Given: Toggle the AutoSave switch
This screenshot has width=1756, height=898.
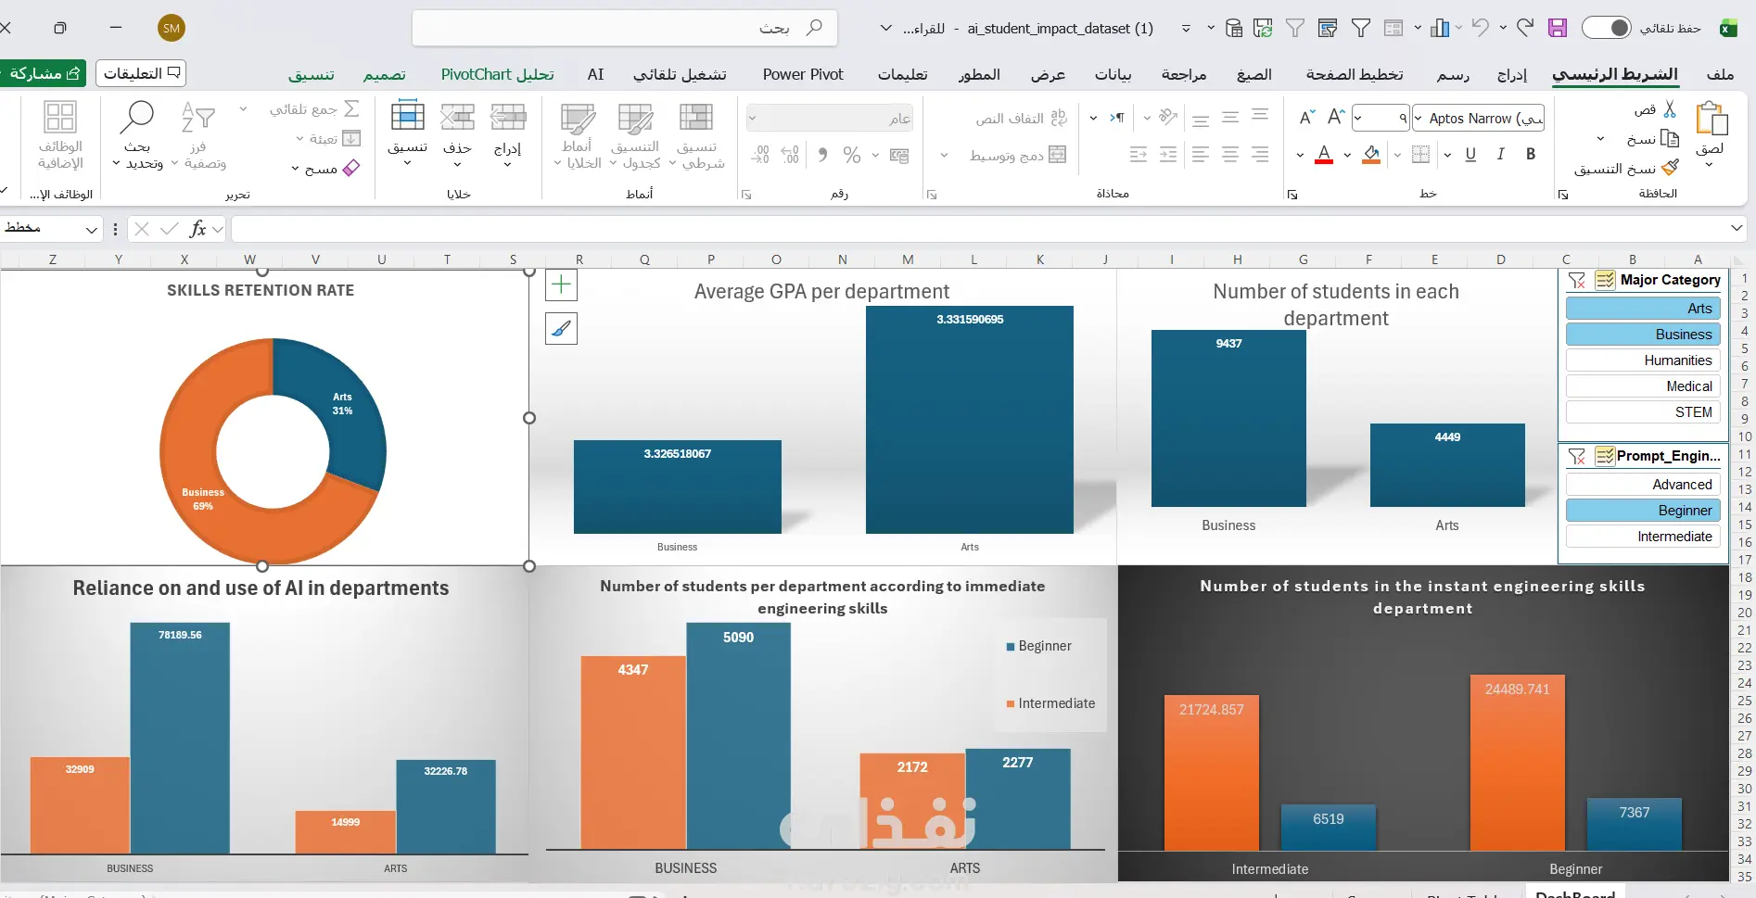Looking at the screenshot, I should (1607, 28).
